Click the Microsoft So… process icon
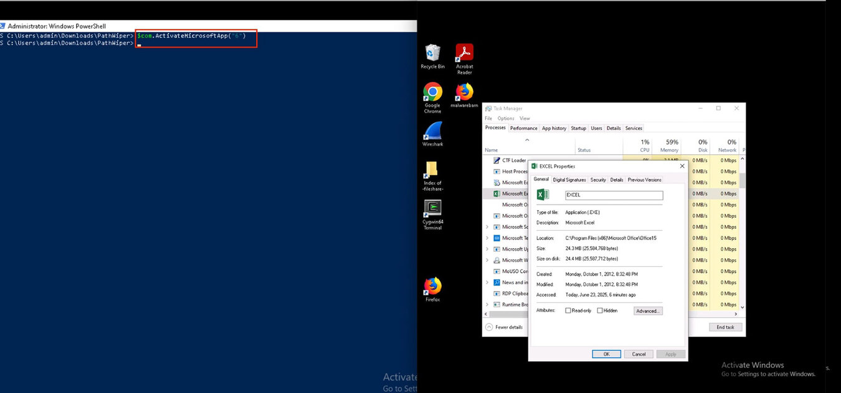 pos(497,227)
